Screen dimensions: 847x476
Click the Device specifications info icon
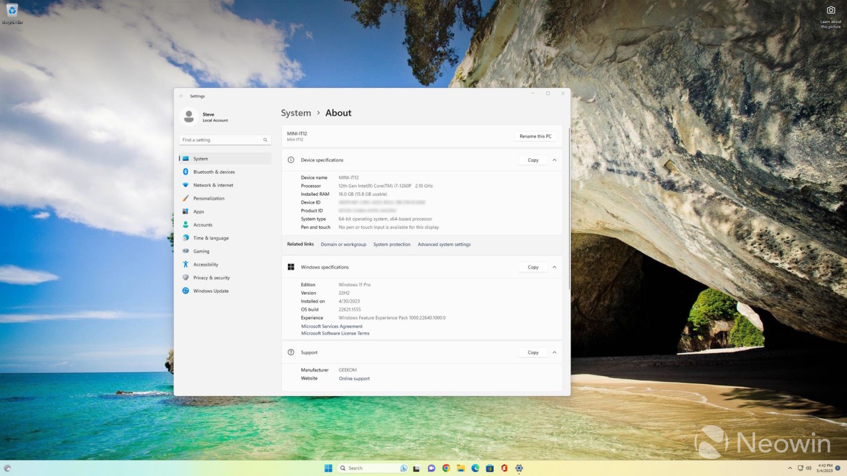(290, 160)
